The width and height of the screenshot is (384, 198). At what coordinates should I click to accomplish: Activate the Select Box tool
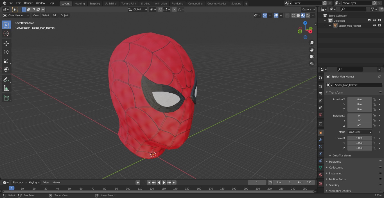pos(6,25)
